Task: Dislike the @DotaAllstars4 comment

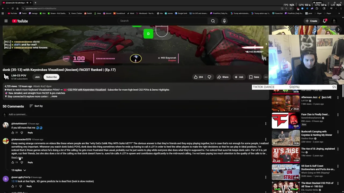Action: click(x=22, y=133)
